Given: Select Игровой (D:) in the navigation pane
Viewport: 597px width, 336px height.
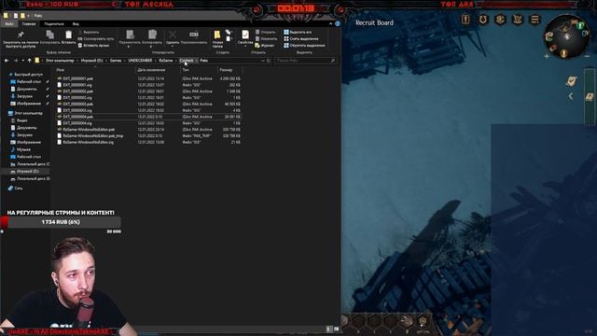Looking at the screenshot, I should click(x=27, y=172).
